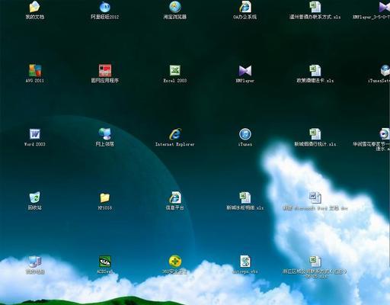Select the 新城水桥明细.xls file
Screen dimensions: 390x305
coord(245,197)
